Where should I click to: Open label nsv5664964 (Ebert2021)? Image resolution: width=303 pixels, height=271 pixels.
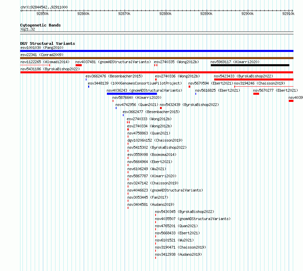click(150, 162)
